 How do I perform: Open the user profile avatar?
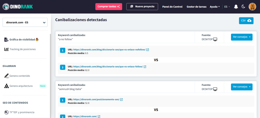[252, 7]
